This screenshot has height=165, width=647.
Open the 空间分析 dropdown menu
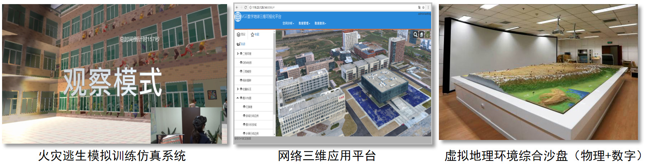click(288, 23)
